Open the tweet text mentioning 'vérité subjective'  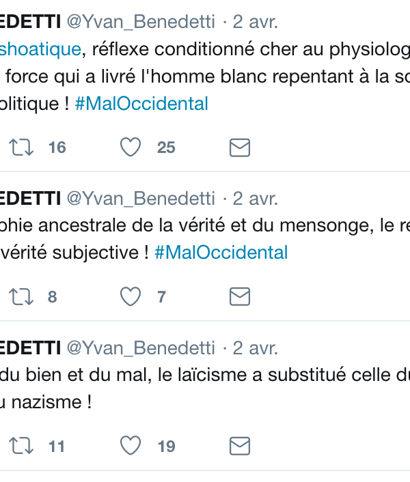pos(75,253)
